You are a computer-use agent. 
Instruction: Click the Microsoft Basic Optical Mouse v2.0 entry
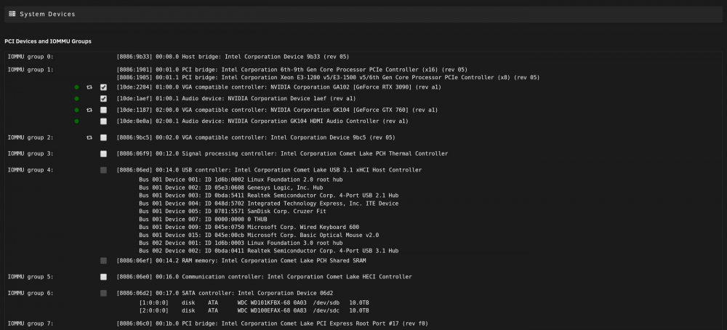click(x=260, y=235)
